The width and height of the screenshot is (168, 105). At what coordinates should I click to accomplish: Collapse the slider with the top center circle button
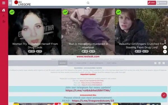click(88, 8)
